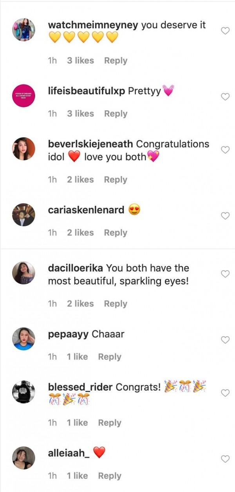Screen dimensions: 235x492
Task: View 3 likes on lifeisbeautifulxp's comment
Action: (x=80, y=114)
